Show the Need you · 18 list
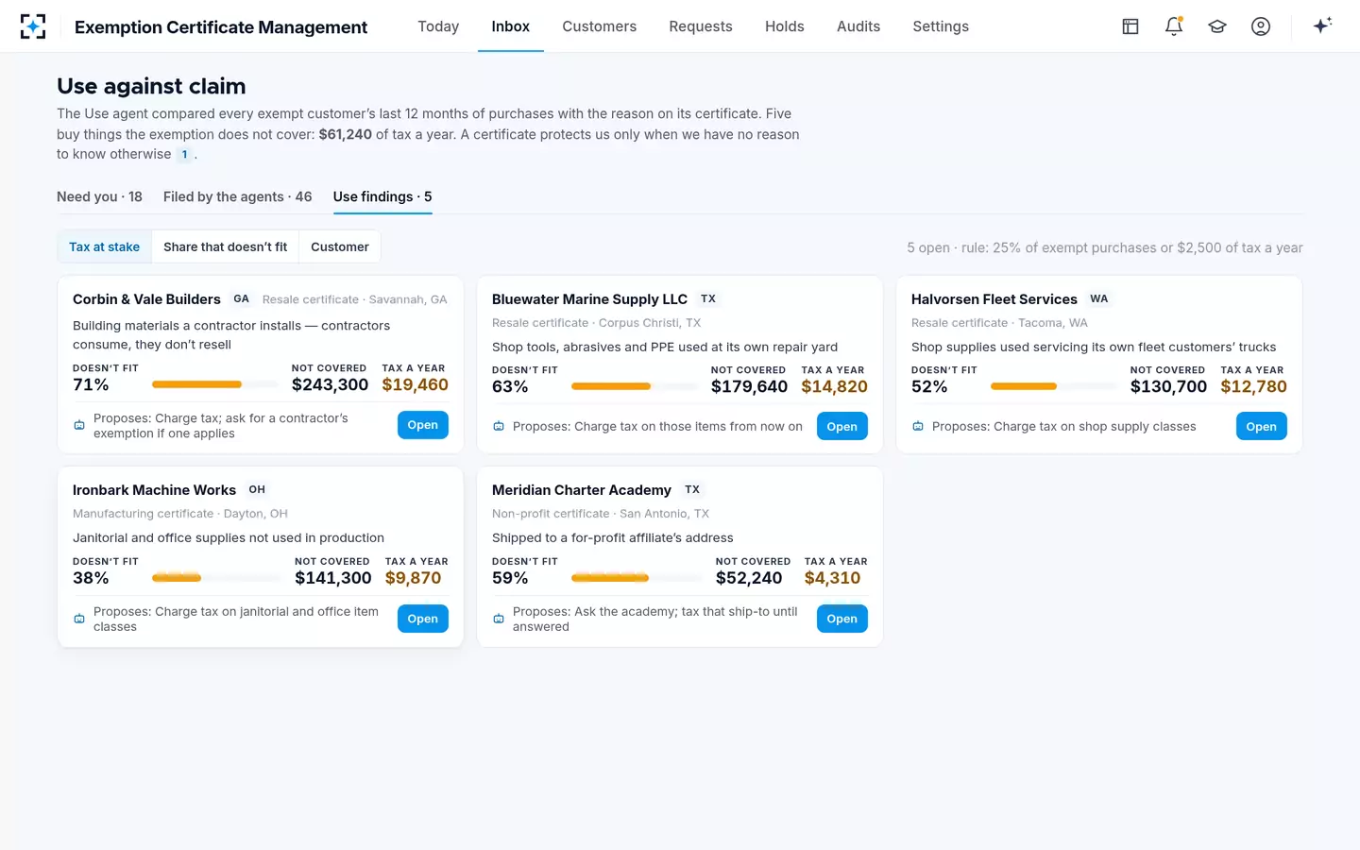 pos(99,196)
